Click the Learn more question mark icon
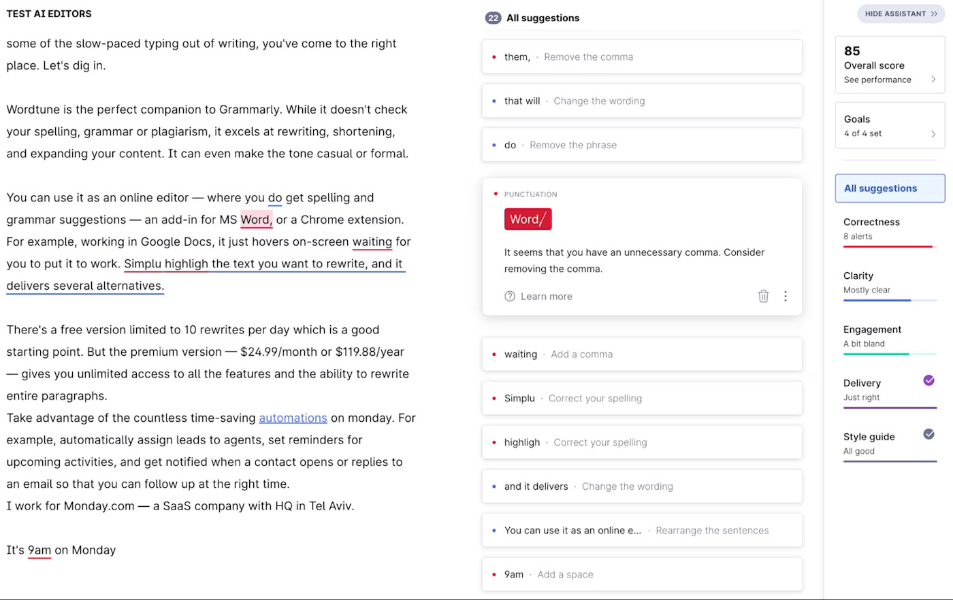 tap(510, 296)
